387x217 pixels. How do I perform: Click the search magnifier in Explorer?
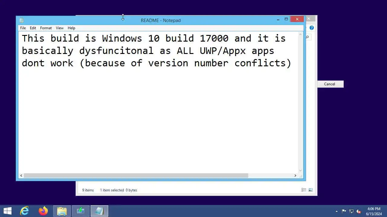(x=307, y=37)
